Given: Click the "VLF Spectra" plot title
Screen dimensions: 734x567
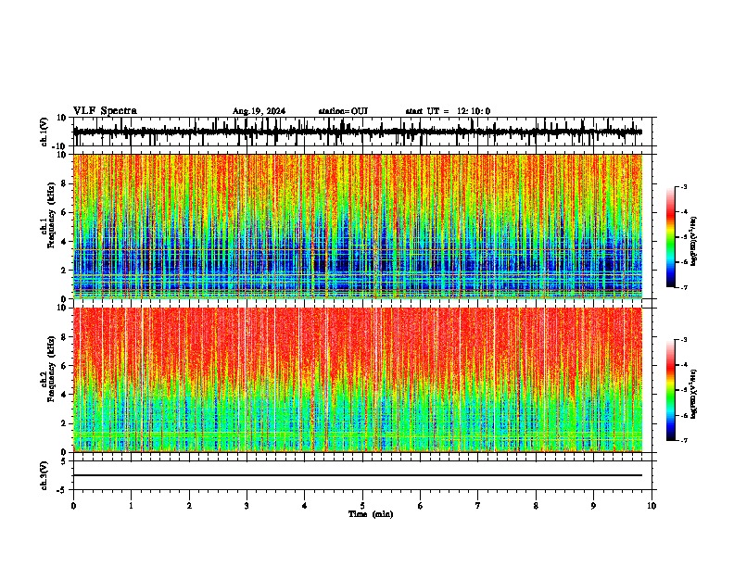Looking at the screenshot, I should coord(105,110).
